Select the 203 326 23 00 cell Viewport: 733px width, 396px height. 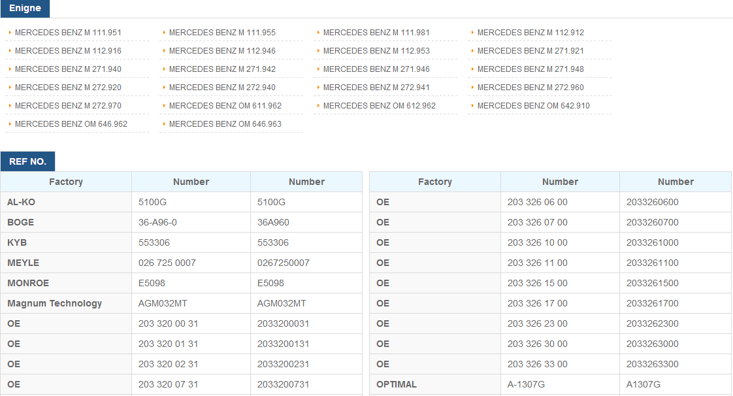point(560,323)
